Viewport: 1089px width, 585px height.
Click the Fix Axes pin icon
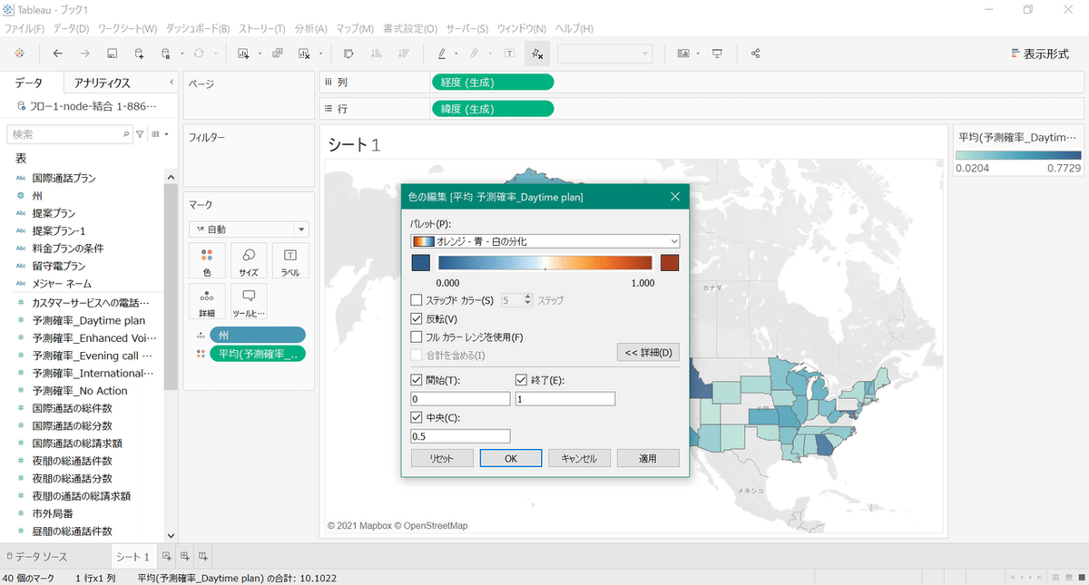(536, 54)
